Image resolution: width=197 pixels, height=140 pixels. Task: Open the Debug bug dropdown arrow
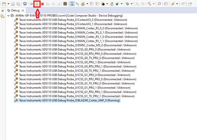tap(132, 4)
